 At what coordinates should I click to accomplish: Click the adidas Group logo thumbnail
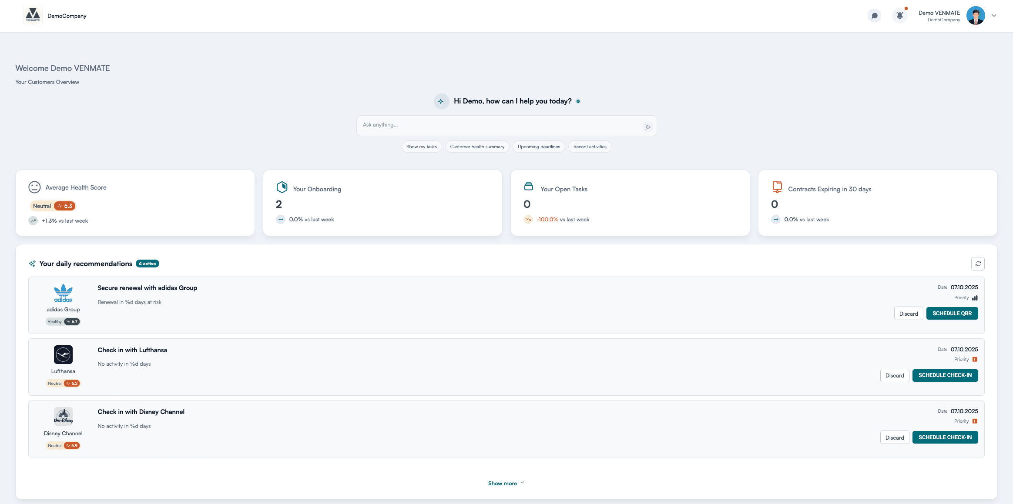pyautogui.click(x=63, y=293)
